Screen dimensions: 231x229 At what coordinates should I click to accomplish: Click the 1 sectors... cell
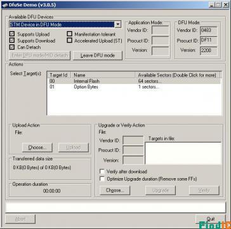[148, 87]
